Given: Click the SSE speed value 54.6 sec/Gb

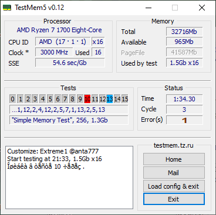Looking at the screenshot, I should click(x=70, y=63).
